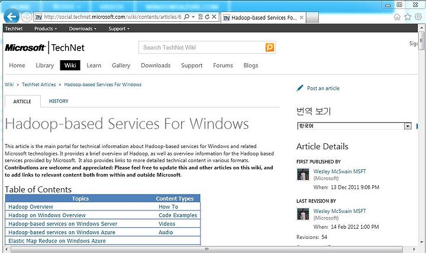The width and height of the screenshot is (426, 253).
Task: Click the vertical scrollbar up arrow
Action: (422, 27)
